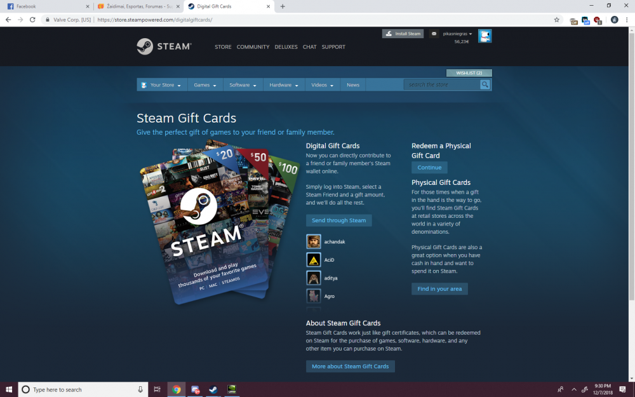Viewport: 635px width, 397px height.
Task: Open Steam from the Windows taskbar
Action: 213,389
